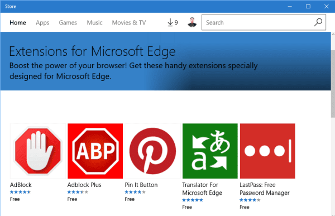Screen dimensions: 335x216
Task: Switch to the Music tab
Action: (94, 22)
